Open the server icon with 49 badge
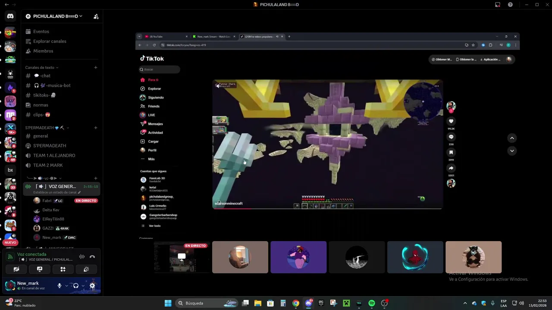Image resolution: width=552 pixels, height=310 pixels. [x=10, y=156]
